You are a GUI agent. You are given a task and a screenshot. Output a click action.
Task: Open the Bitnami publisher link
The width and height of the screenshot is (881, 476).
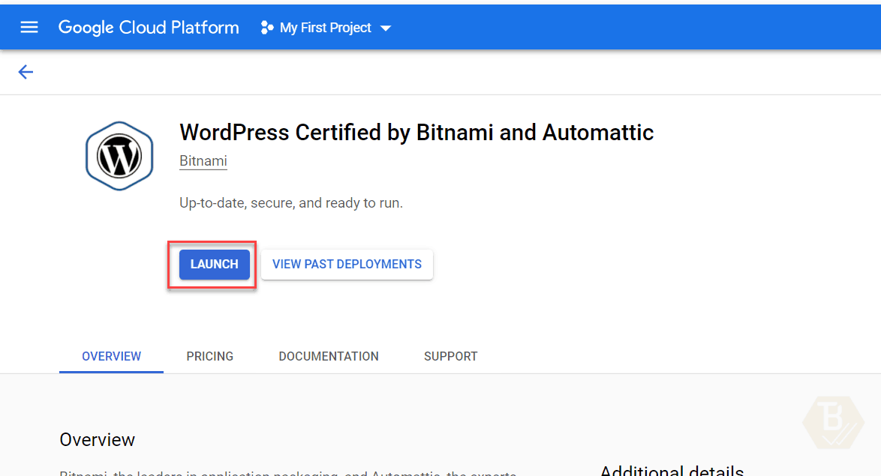pyautogui.click(x=203, y=160)
